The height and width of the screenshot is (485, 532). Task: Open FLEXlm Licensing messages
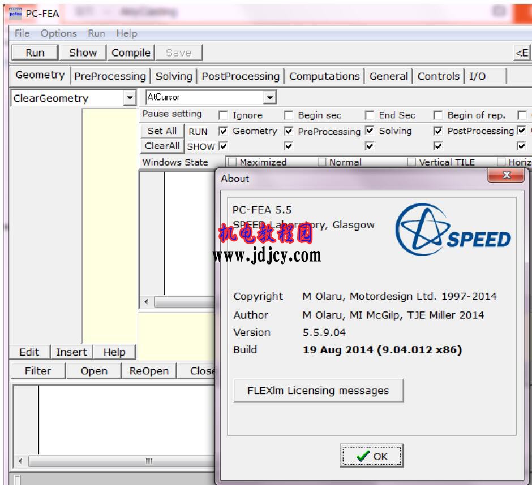pos(318,391)
